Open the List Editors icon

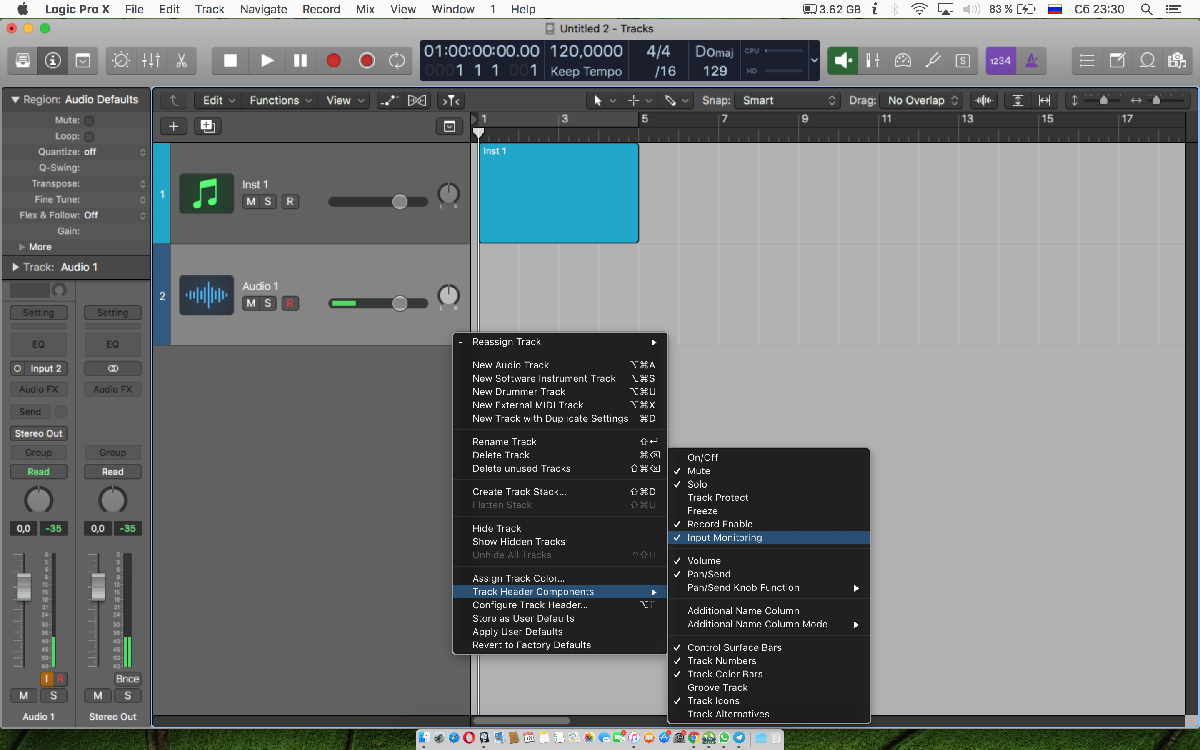tap(1087, 60)
